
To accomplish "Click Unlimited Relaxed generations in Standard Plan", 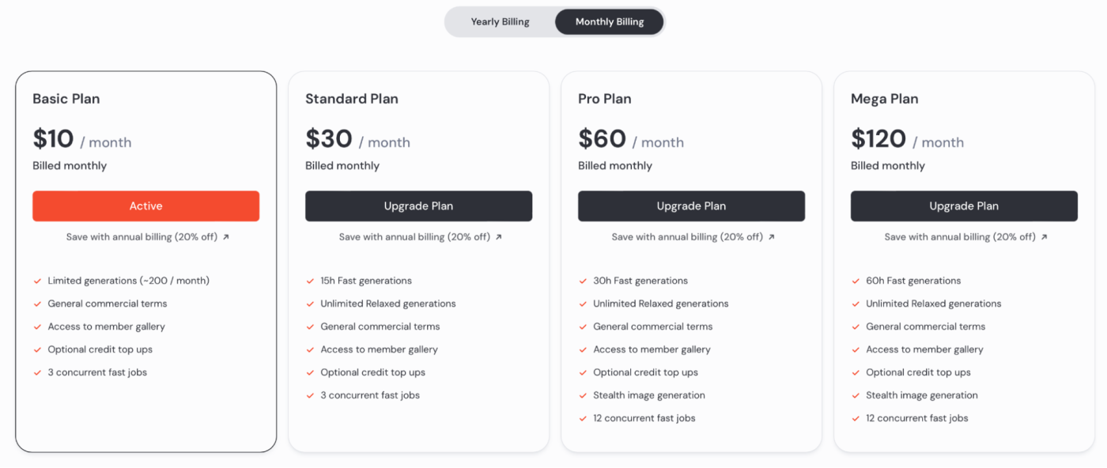I will [388, 304].
